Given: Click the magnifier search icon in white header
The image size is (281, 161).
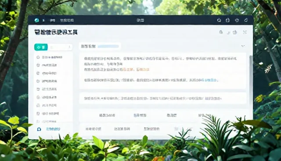Looking at the screenshot, I should (x=221, y=32).
